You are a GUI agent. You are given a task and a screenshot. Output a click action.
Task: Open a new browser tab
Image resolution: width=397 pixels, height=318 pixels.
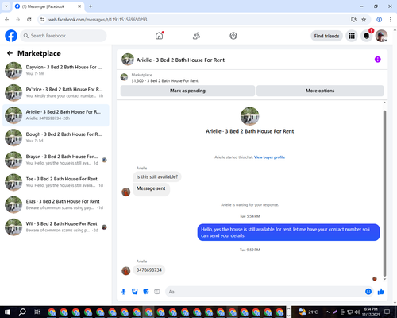(91, 6)
